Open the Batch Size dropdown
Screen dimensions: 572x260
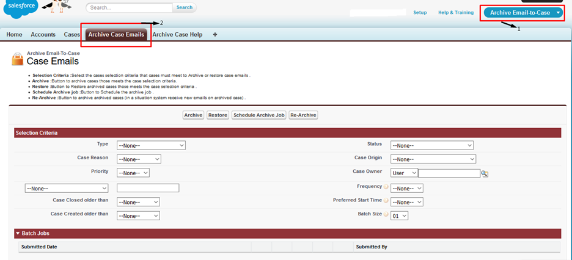click(400, 216)
